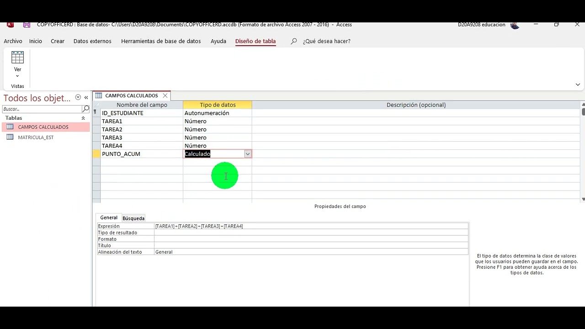Image resolution: width=585 pixels, height=329 pixels.
Task: Click the search magnifier in navigation pane
Action: [85, 109]
